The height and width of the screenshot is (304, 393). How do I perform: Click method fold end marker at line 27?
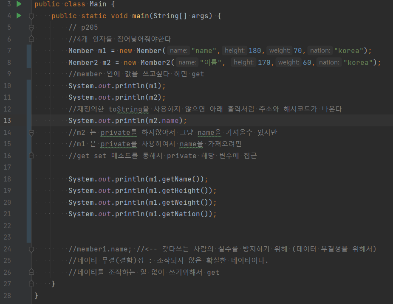31,284
